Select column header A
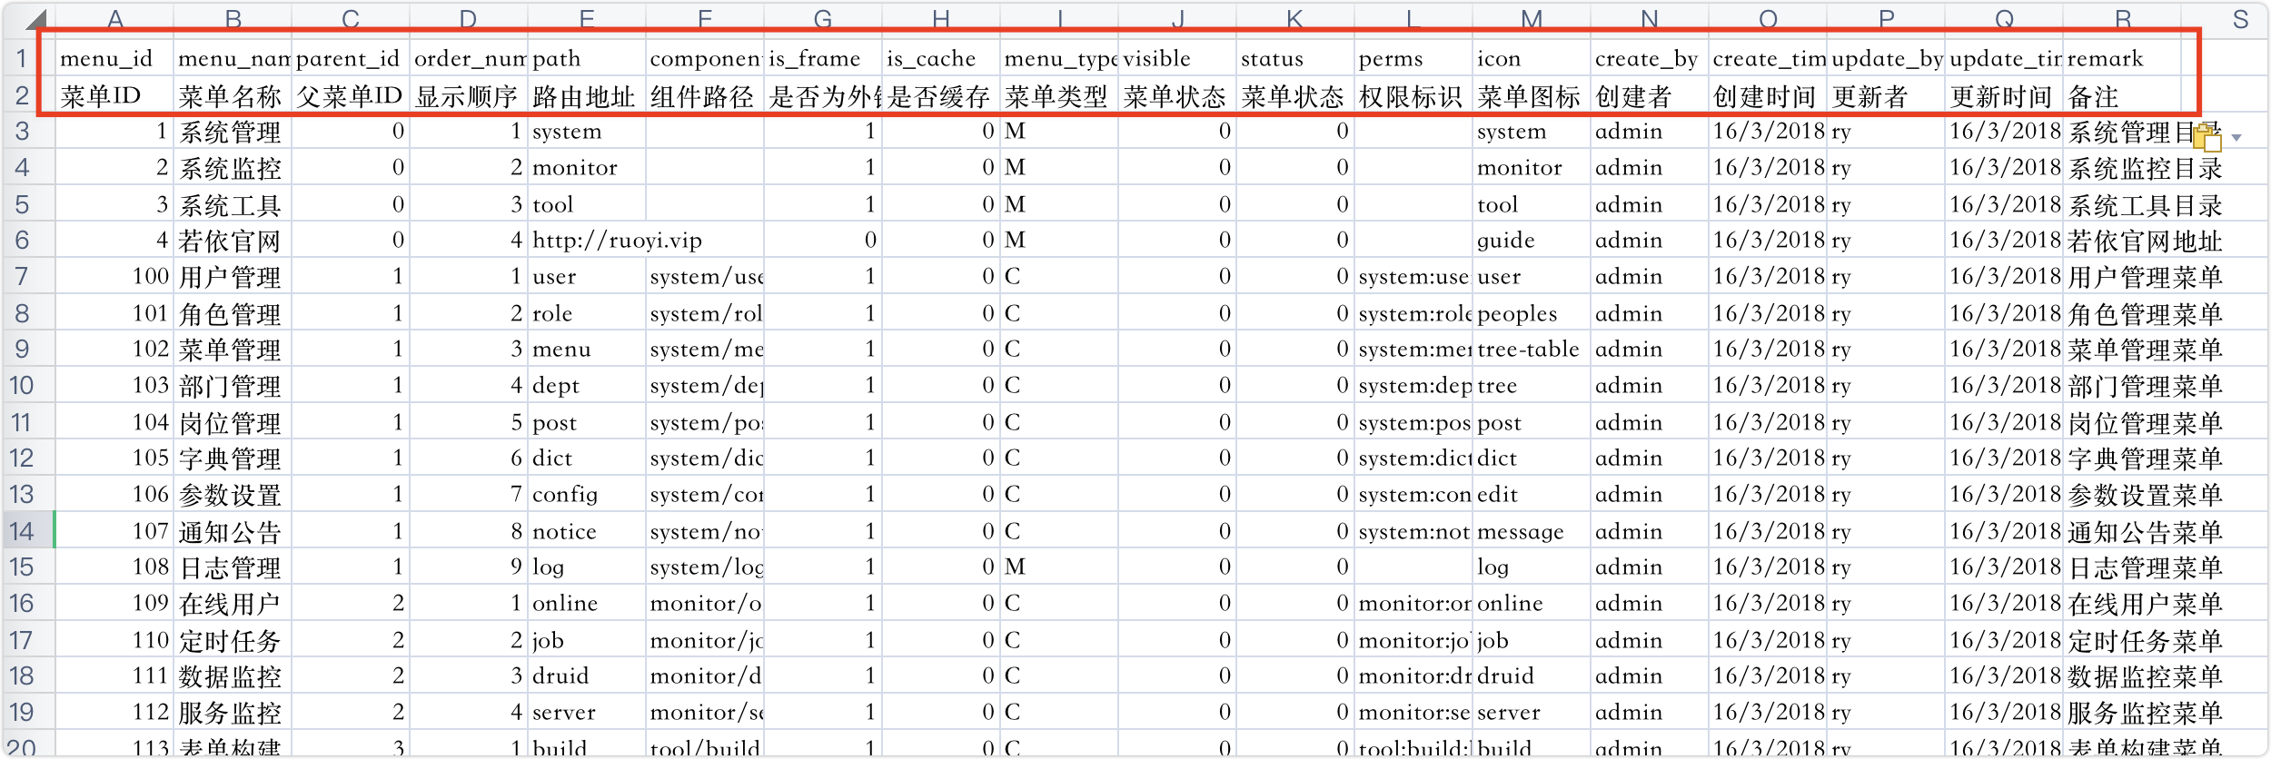The image size is (2271, 759). click(x=114, y=18)
